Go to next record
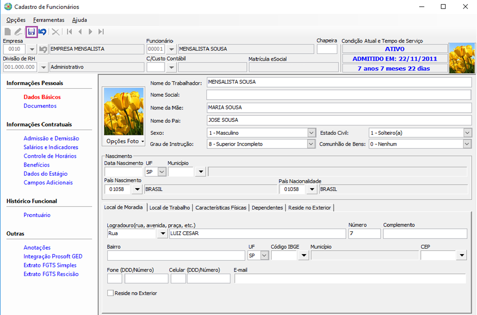This screenshot has width=477, height=315. click(x=91, y=32)
